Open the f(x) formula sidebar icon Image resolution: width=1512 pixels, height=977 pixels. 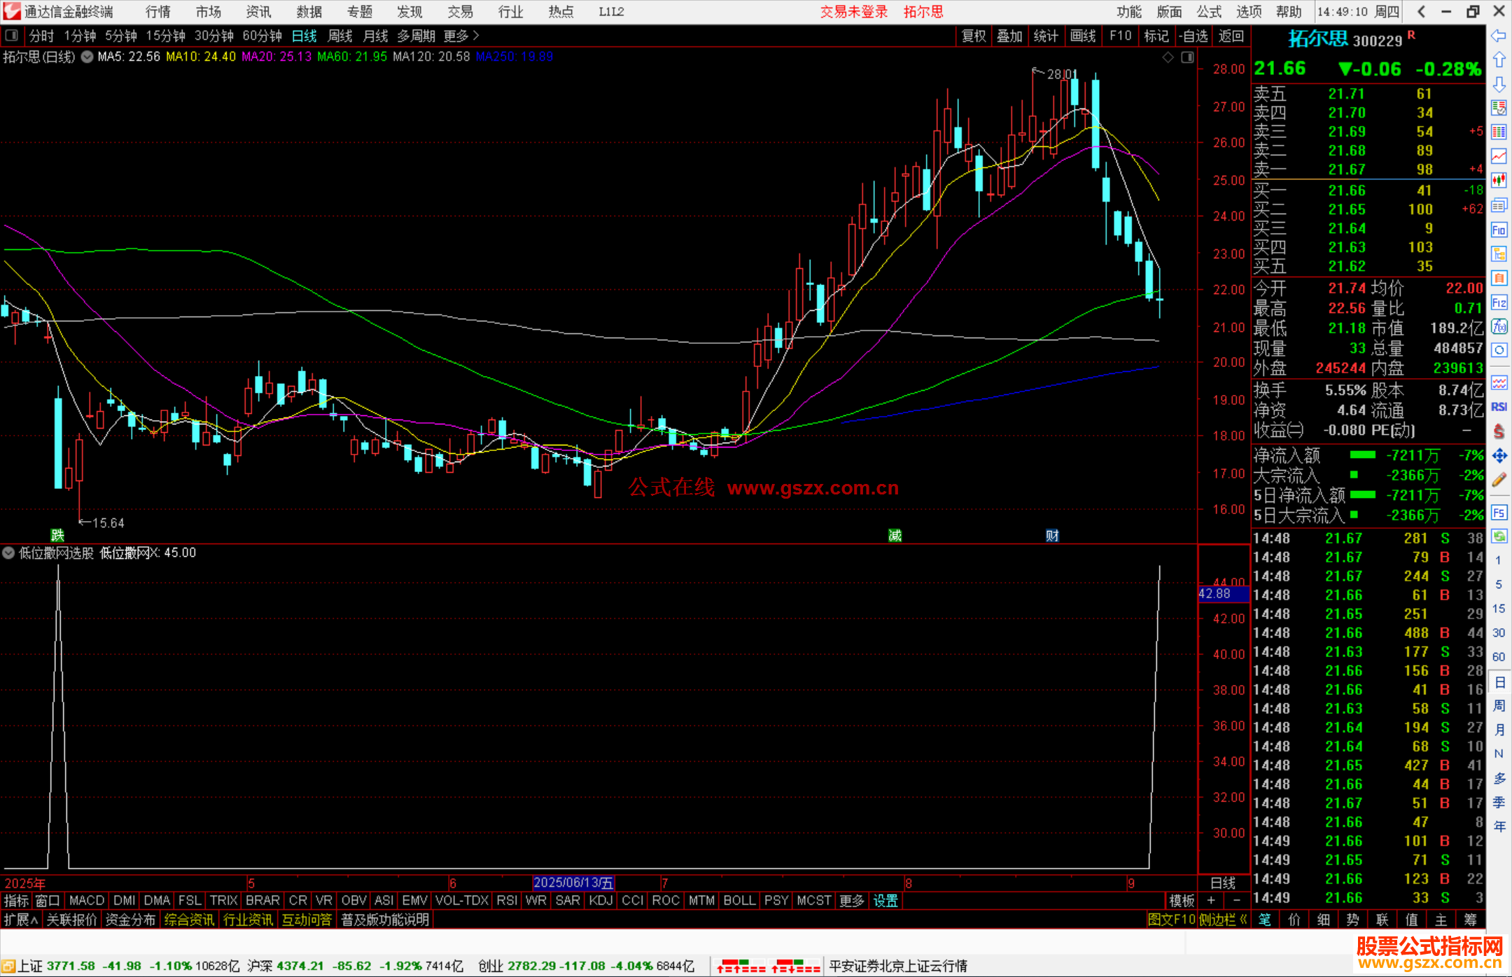coord(1499,326)
